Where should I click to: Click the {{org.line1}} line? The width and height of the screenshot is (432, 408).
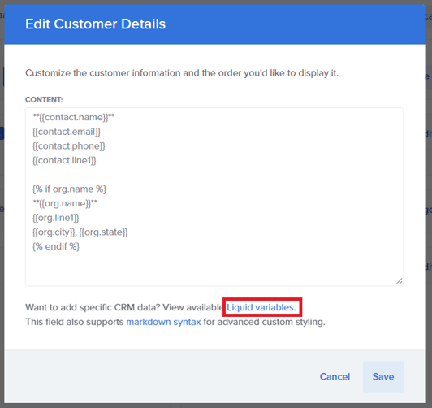[56, 218]
